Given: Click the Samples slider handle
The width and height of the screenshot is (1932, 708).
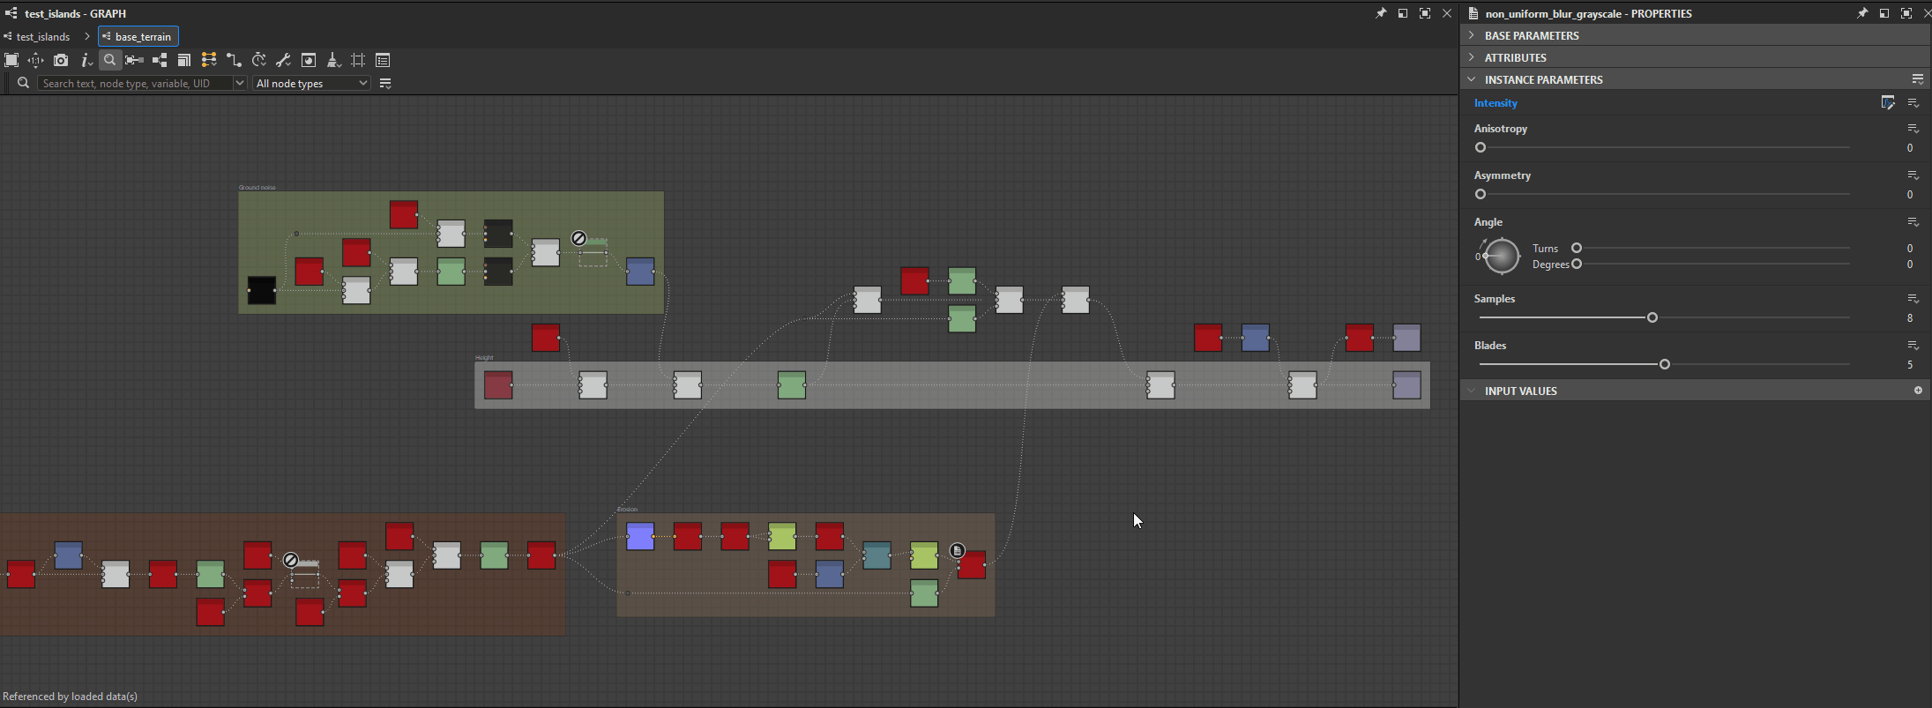Looking at the screenshot, I should [1652, 317].
